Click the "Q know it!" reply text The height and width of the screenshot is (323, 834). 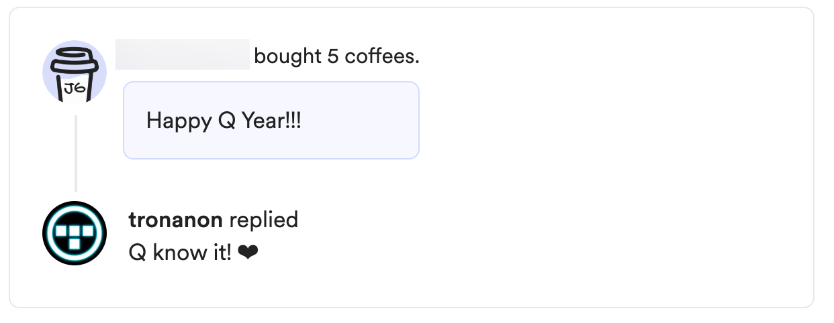pos(179,253)
